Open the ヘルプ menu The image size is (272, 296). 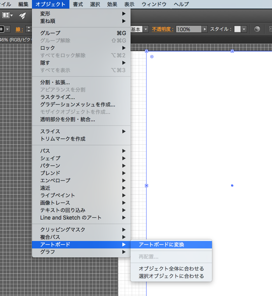click(181, 4)
